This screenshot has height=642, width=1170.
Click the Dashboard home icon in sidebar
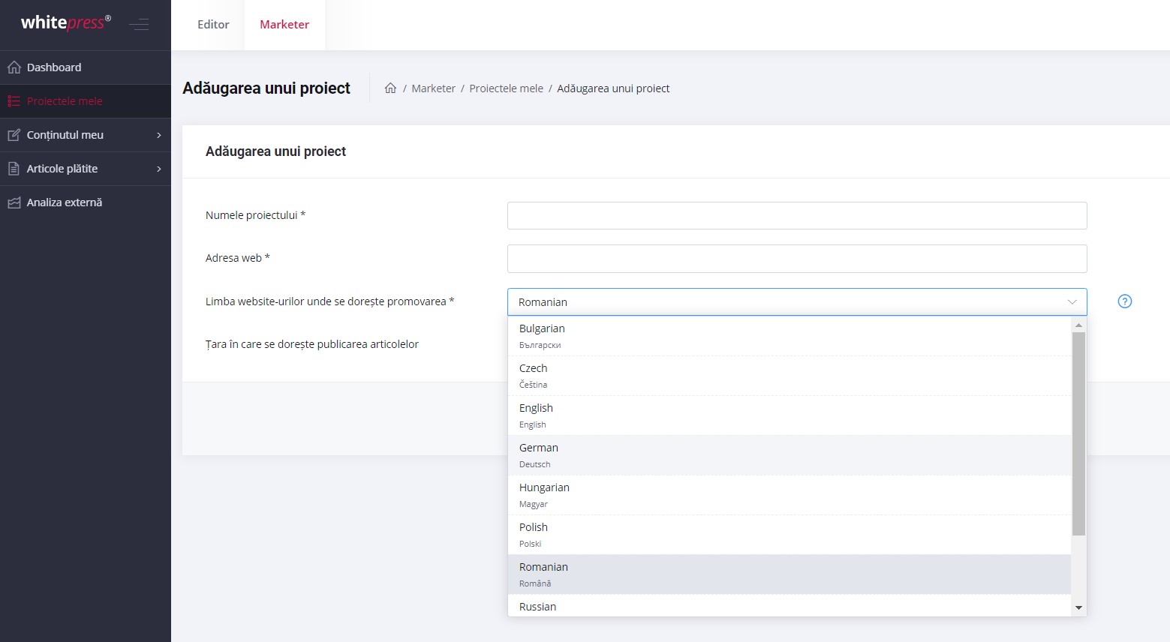pyautogui.click(x=14, y=67)
